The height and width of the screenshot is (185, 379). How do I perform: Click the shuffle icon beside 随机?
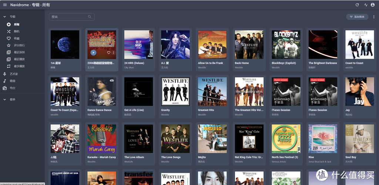point(9,31)
